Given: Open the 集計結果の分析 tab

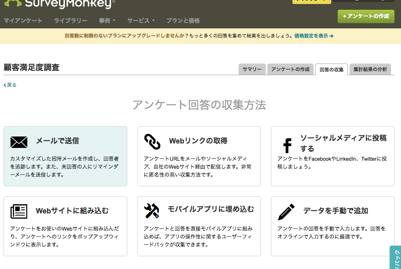Looking at the screenshot, I should pos(370,69).
